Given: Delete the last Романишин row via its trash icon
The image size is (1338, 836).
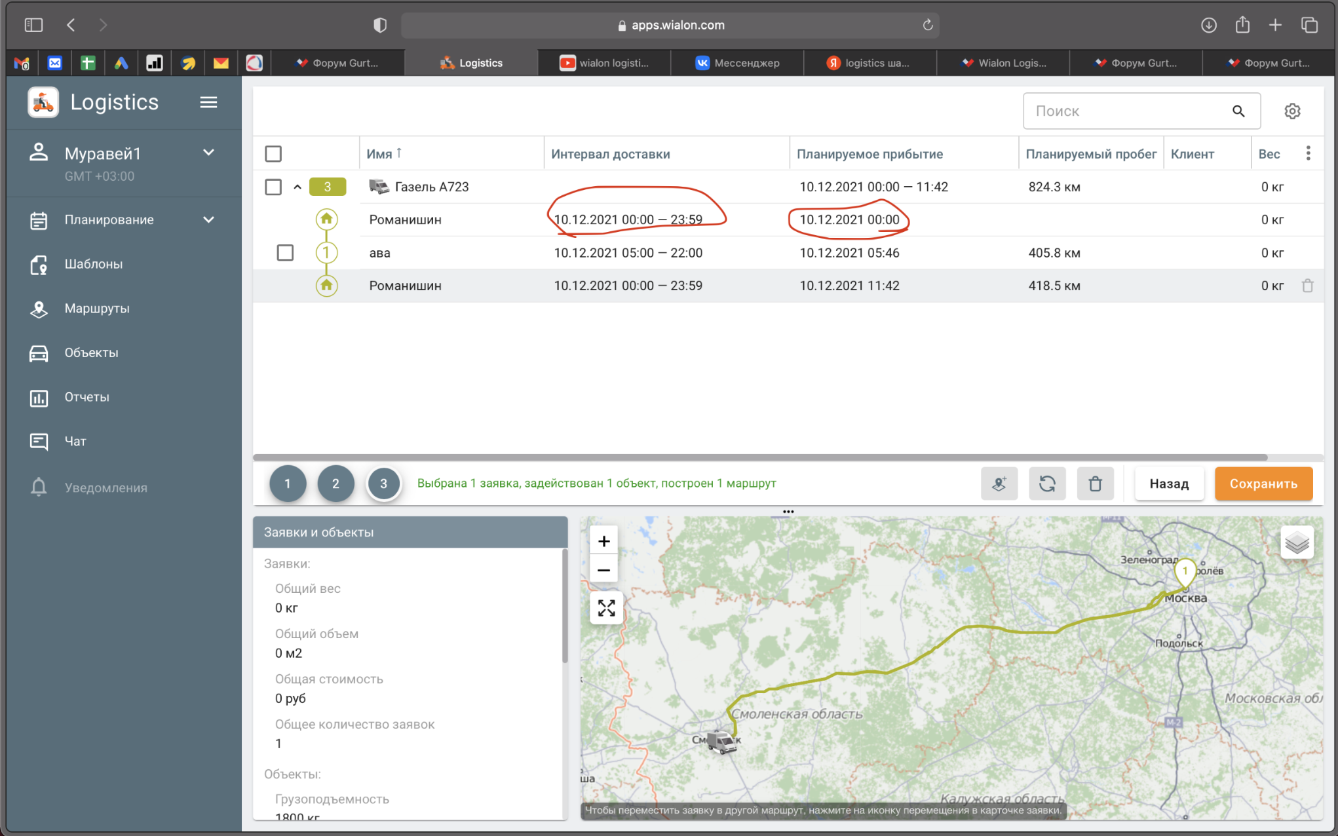Looking at the screenshot, I should click(x=1307, y=286).
